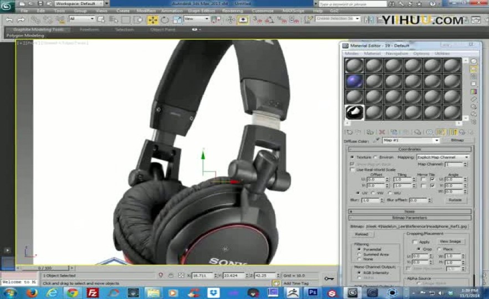Click the Go to Parent icon

[462, 132]
